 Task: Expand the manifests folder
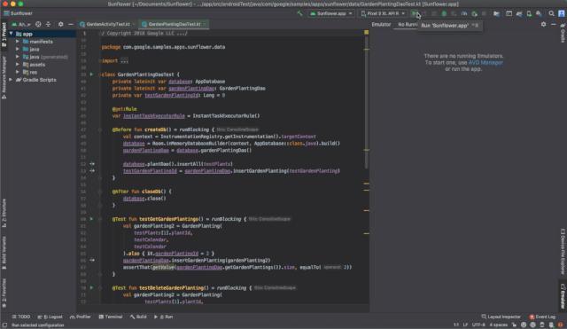tap(18, 42)
